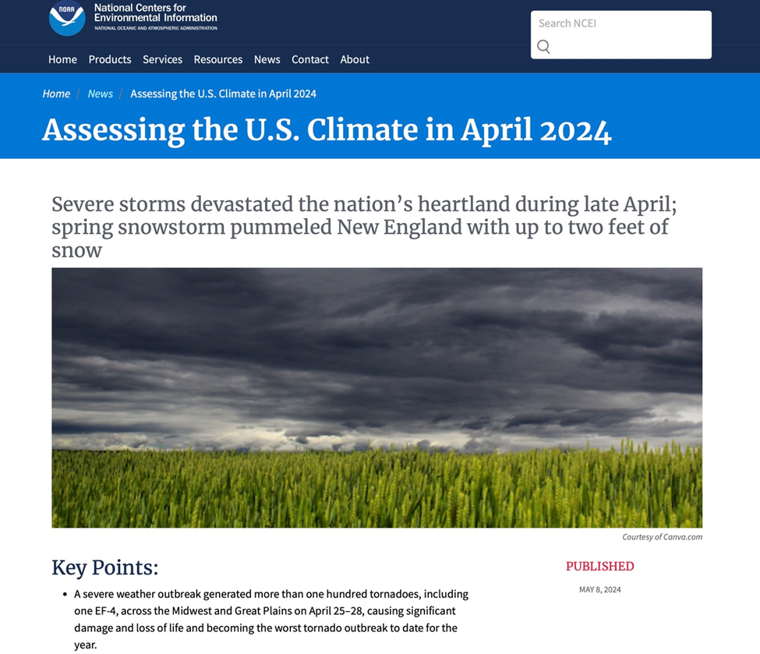Click the magnifying glass search icon
This screenshot has width=760, height=654.
tap(543, 47)
